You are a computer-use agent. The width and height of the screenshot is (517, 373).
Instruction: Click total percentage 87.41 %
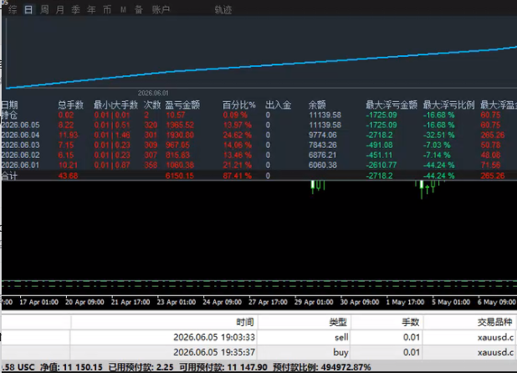(237, 176)
